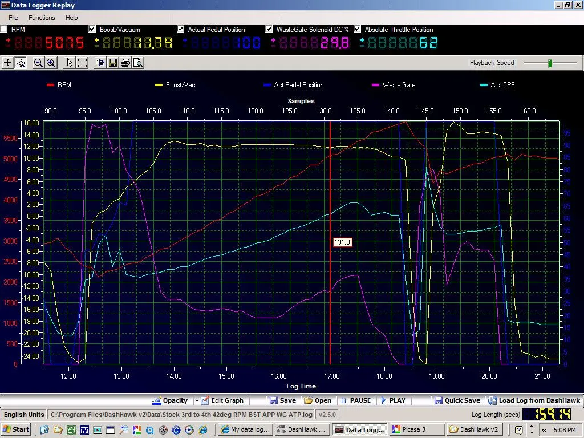Open the Functions menu

[42, 18]
